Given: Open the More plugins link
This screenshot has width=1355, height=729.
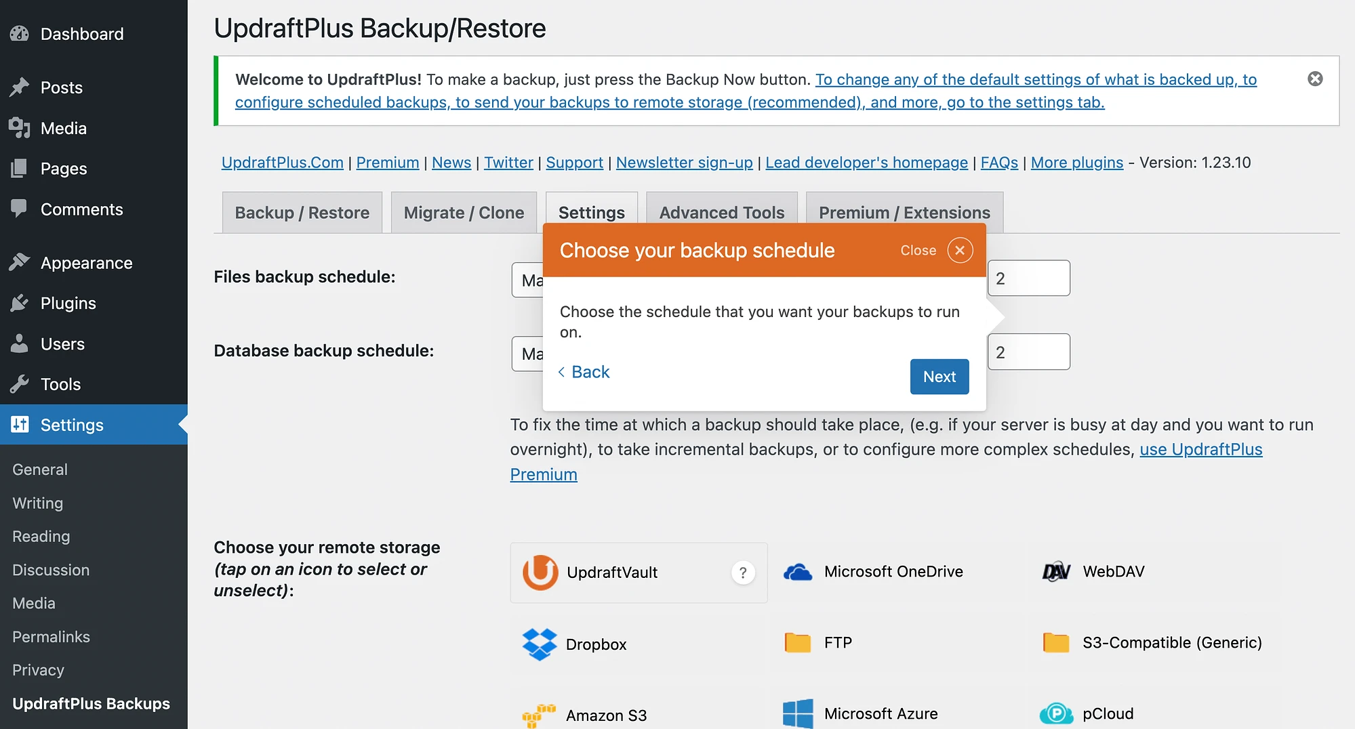Looking at the screenshot, I should 1077,163.
